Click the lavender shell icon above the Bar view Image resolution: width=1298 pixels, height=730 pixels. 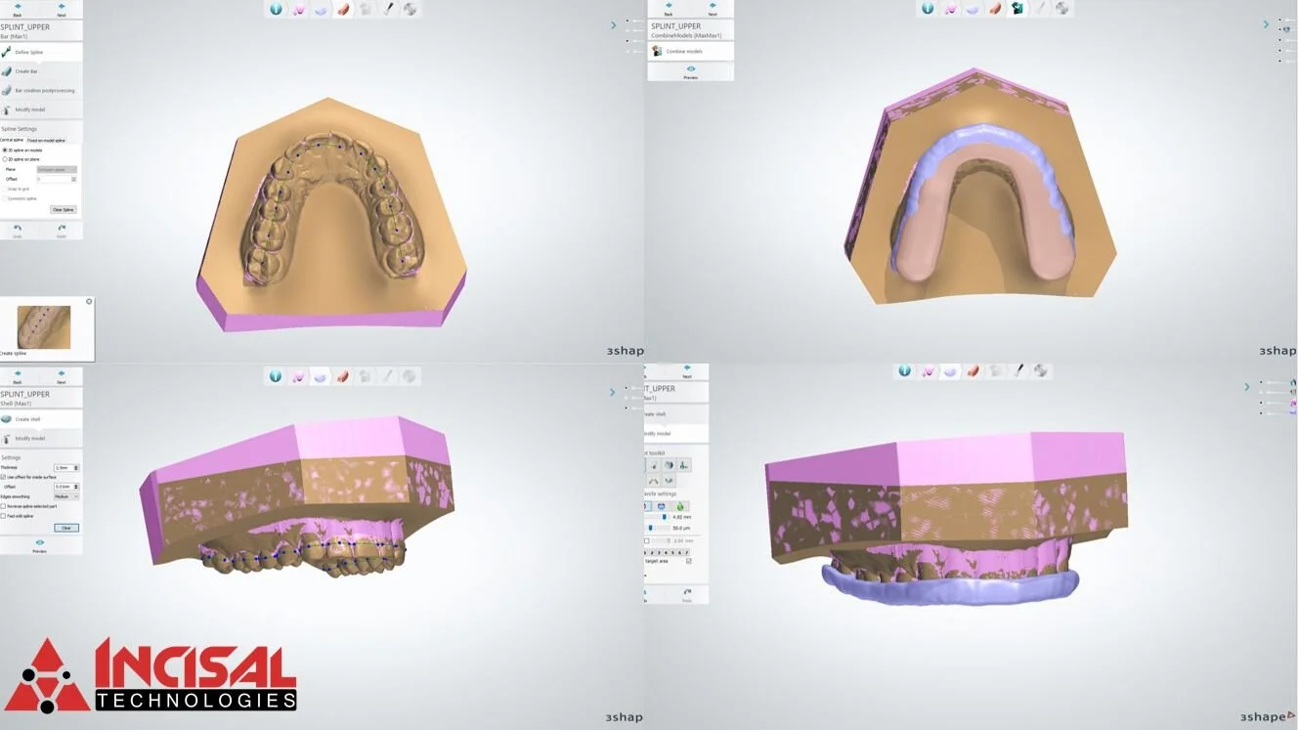point(321,9)
